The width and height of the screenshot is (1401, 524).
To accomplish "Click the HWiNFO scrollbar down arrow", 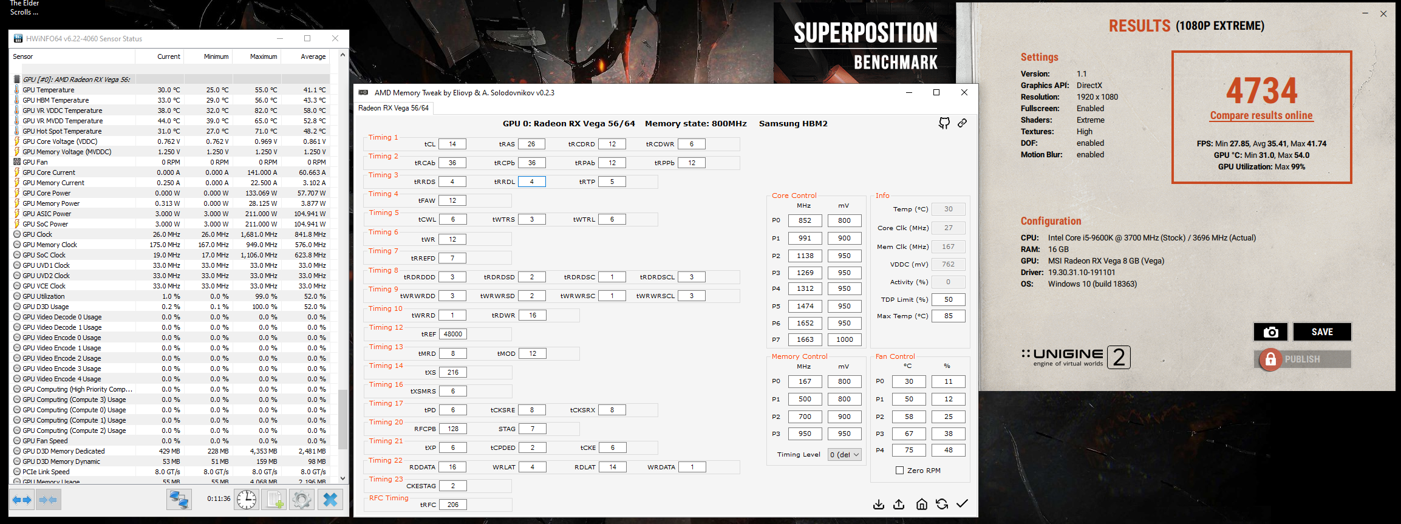I will click(343, 478).
